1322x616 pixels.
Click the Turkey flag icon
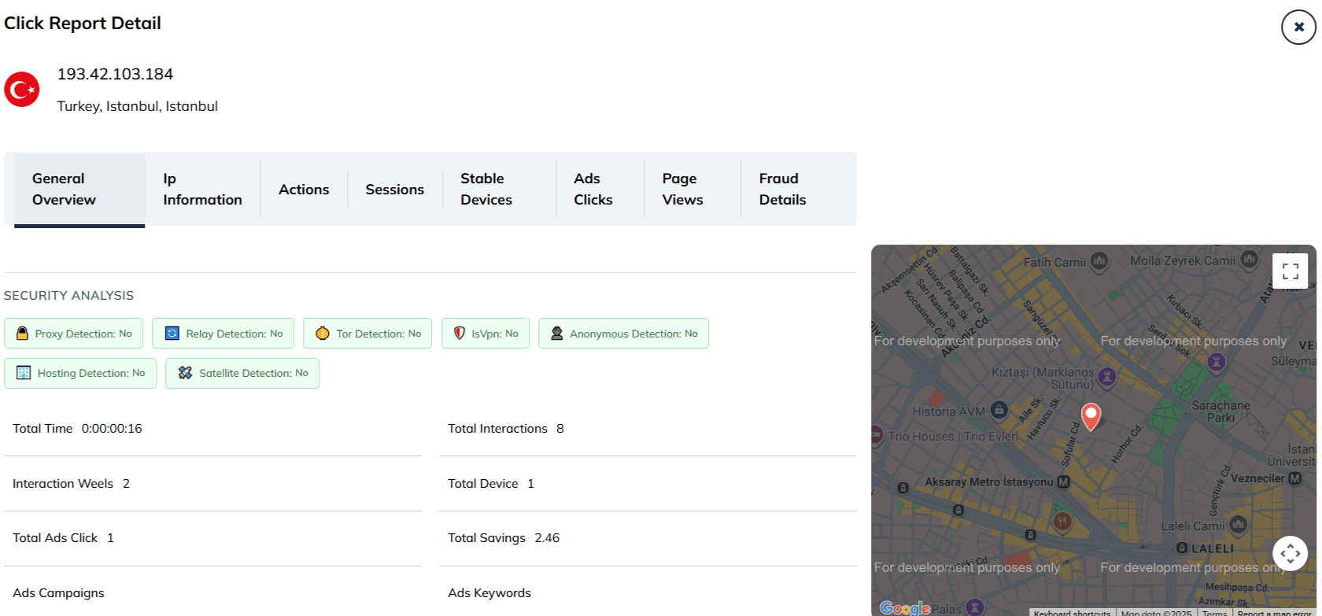pyautogui.click(x=22, y=89)
